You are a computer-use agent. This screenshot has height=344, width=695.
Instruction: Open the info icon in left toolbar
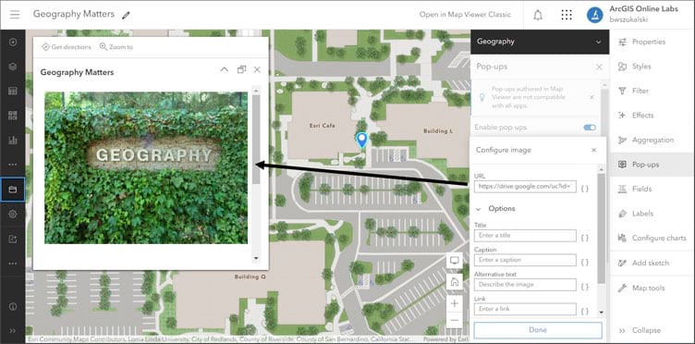click(x=13, y=306)
